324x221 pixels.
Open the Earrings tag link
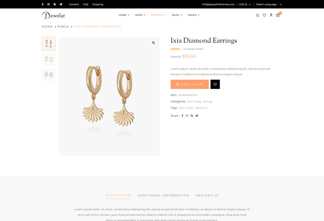pos(186,108)
